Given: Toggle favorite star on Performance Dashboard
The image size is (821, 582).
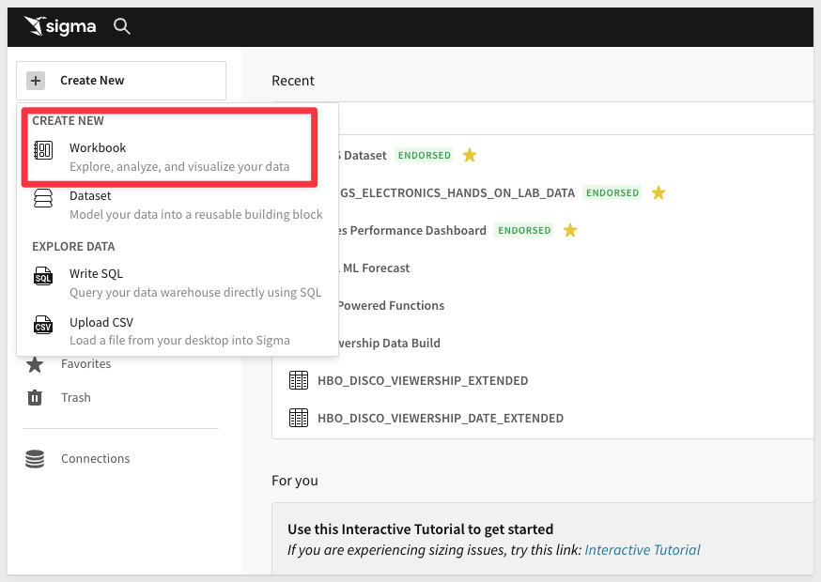Looking at the screenshot, I should (x=569, y=230).
